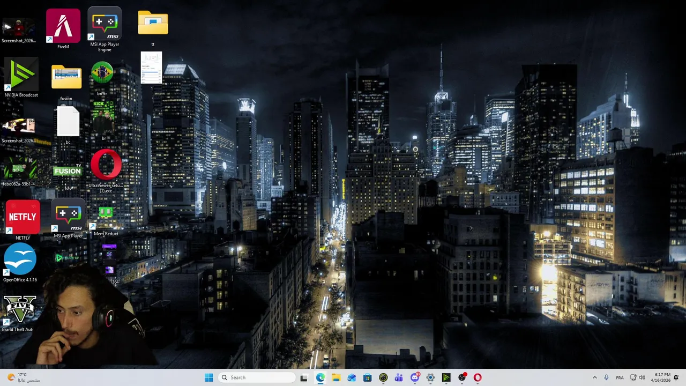Select the 'brrrrr' Brazil flag icon
Viewport: 686px width, 386px height.
(x=102, y=78)
